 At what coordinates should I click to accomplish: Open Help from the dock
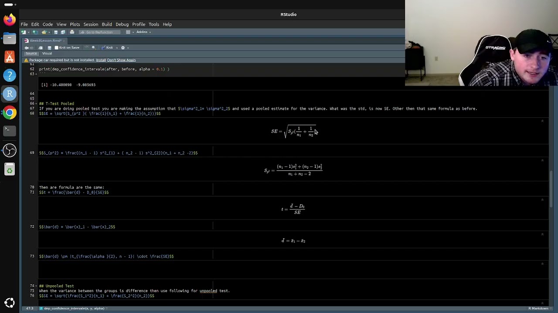pyautogui.click(x=9, y=75)
